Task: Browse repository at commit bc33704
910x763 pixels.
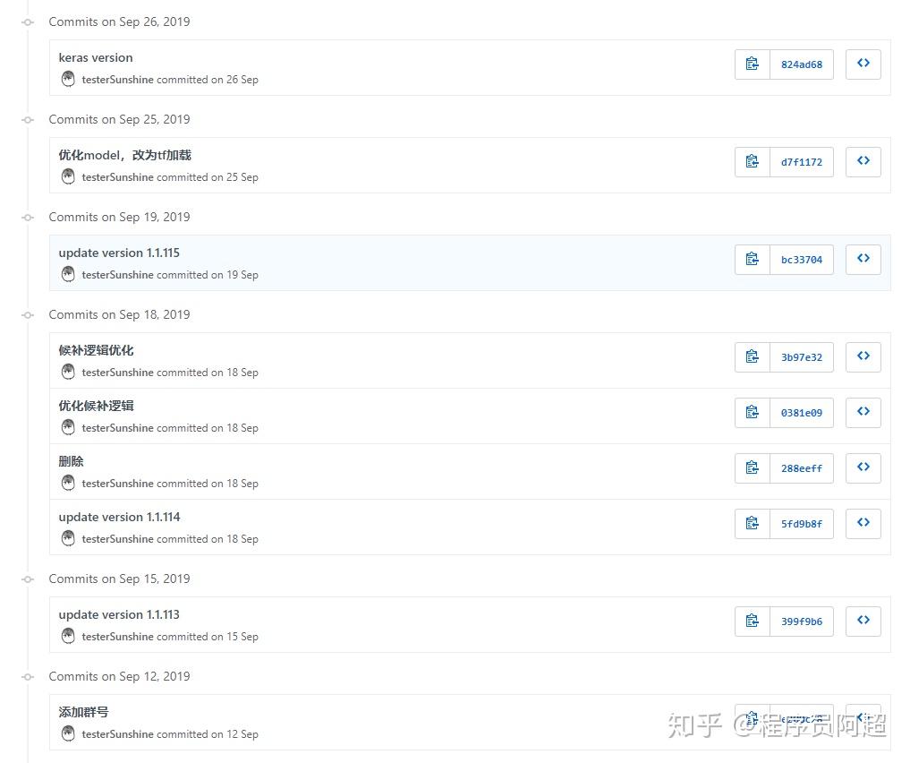Action: [863, 259]
